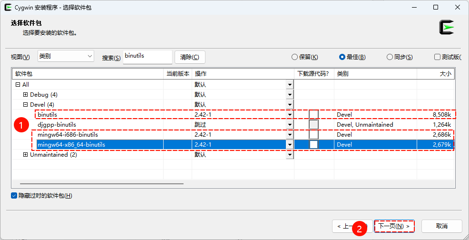Viewport: 469px width, 240px height.
Task: Click the 类别 column header
Action: (x=375, y=74)
